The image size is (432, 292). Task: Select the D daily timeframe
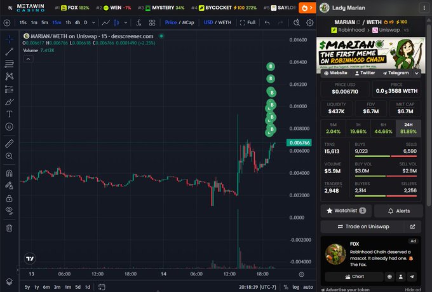(x=86, y=23)
